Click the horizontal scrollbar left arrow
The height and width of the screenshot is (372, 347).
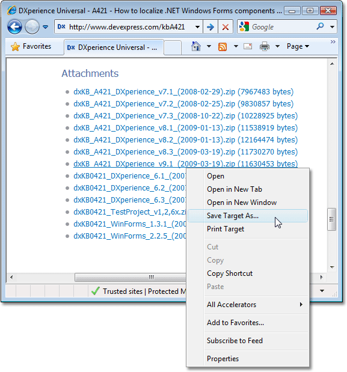[x=11, y=277]
